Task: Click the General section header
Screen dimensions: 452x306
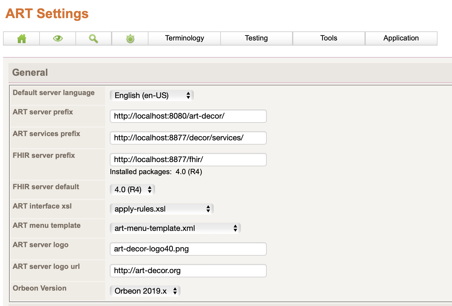Action: coord(30,73)
